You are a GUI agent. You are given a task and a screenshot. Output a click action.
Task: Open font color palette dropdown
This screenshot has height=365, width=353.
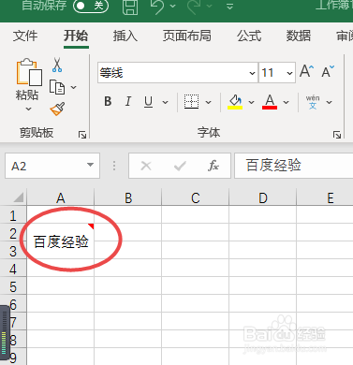286,102
